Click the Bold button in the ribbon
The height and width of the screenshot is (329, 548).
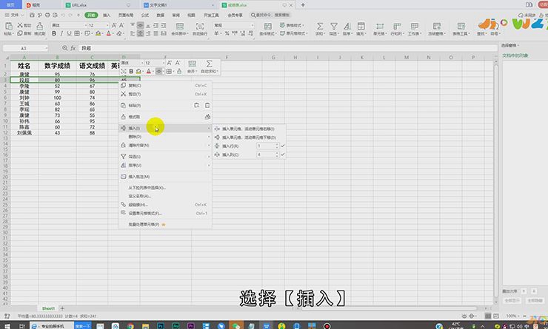[54, 33]
